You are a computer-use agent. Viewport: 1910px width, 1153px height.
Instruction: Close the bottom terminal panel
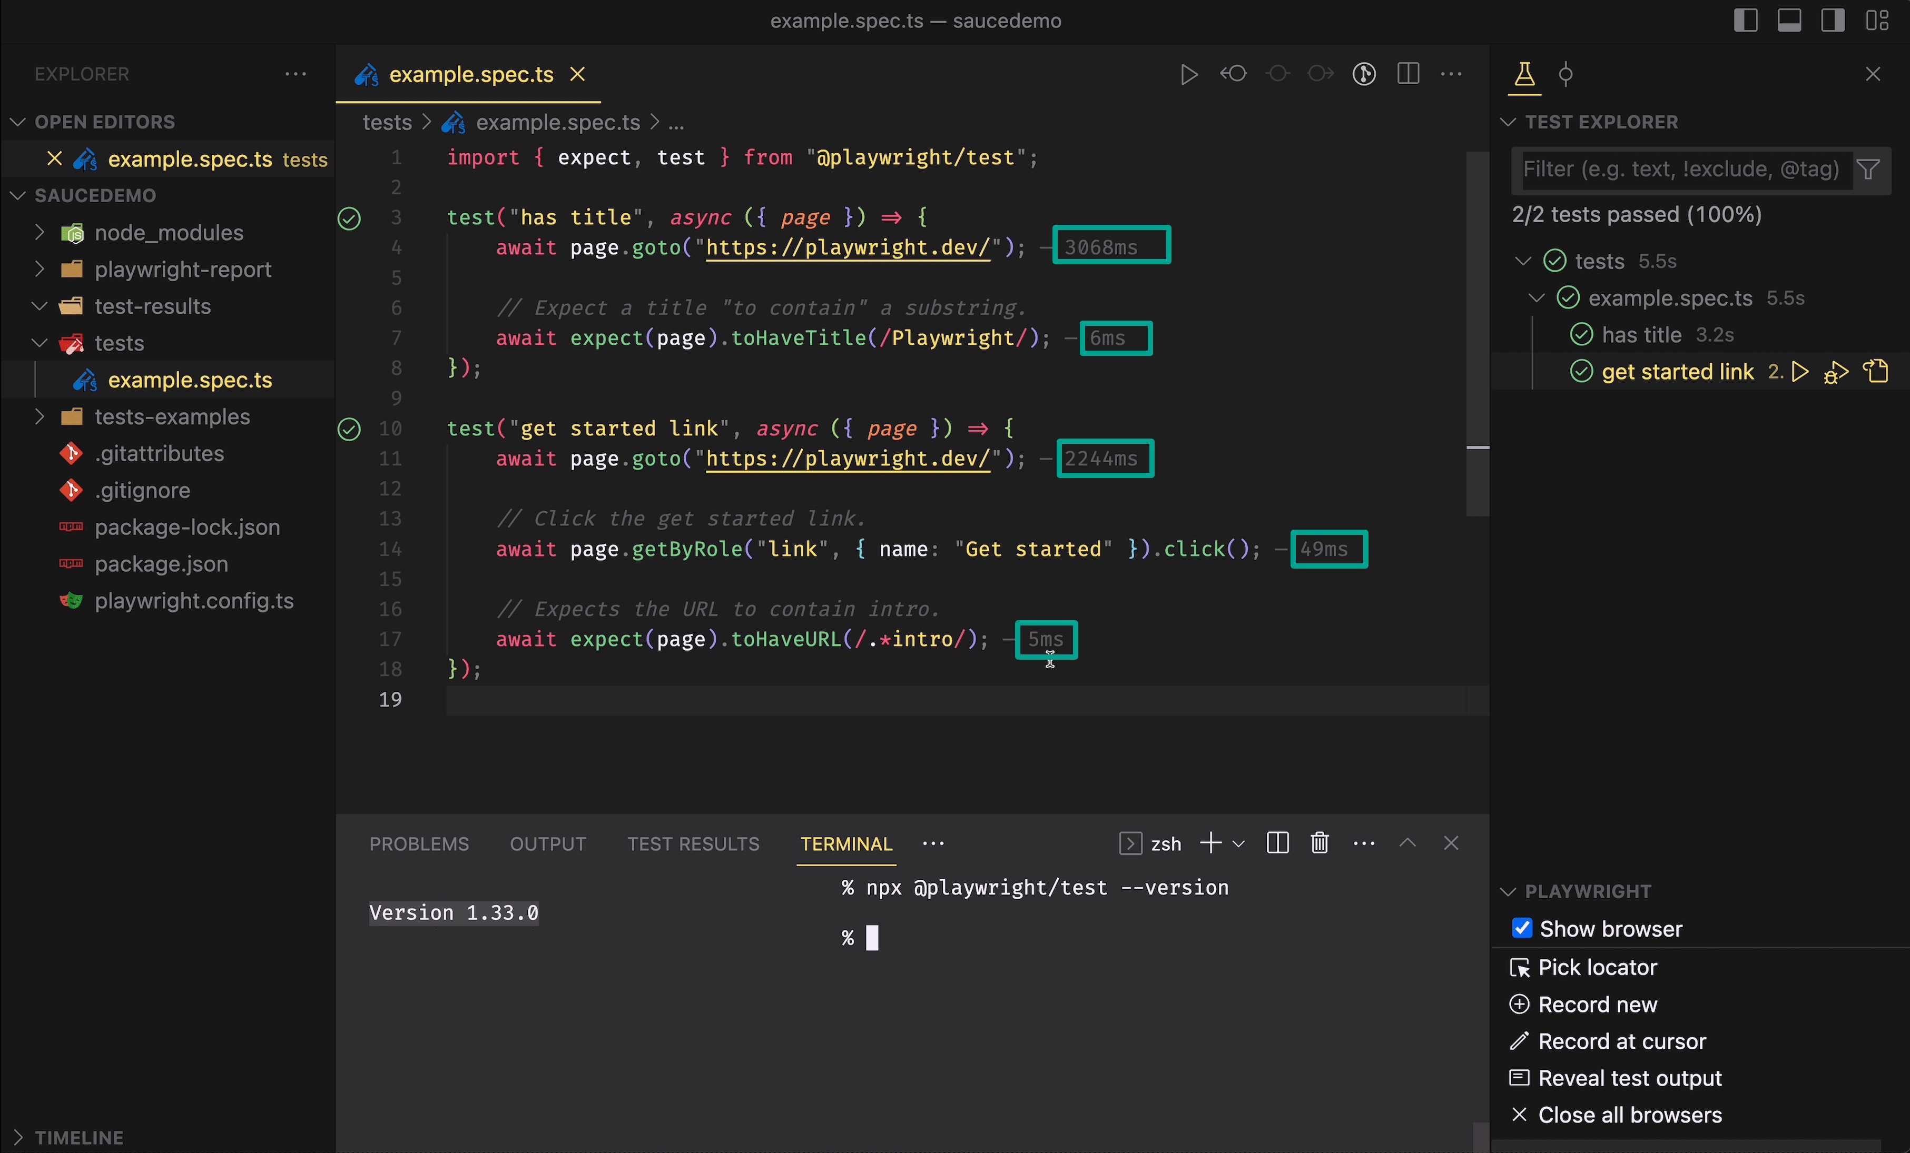1451,843
